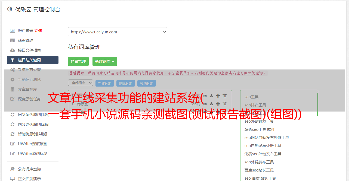Click the 186词 count in 伪原创 row

pos(195,104)
